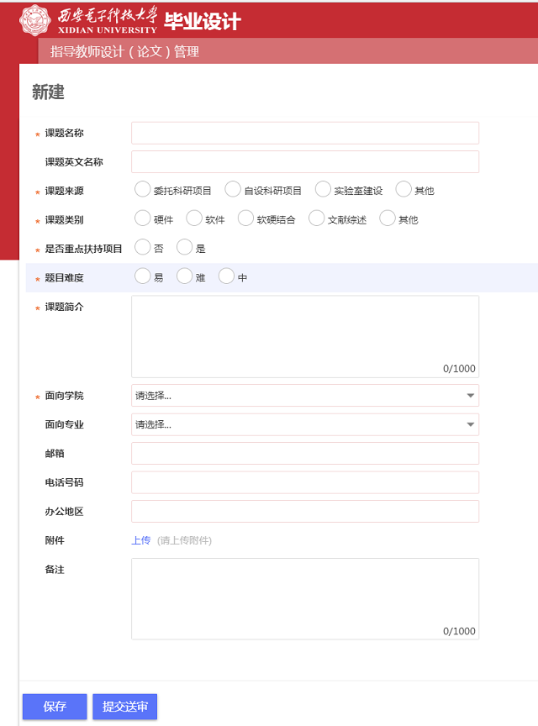Viewport: 538px width, 726px height.
Task: Set key support project to 是
Action: 185,248
